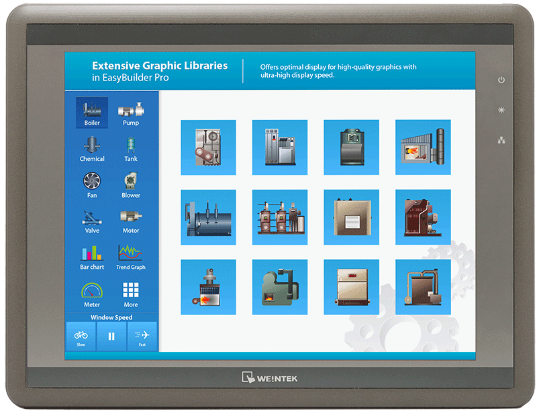537x411 pixels.
Task: Open the Meter gauge category
Action: click(92, 293)
